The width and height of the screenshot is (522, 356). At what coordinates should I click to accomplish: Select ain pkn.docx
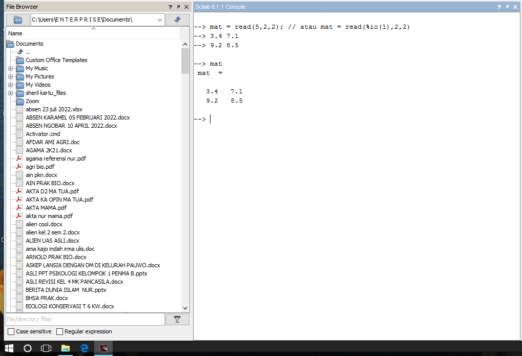(x=41, y=175)
